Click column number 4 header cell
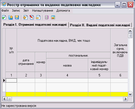This screenshot has width=135, height=109. click(67, 75)
